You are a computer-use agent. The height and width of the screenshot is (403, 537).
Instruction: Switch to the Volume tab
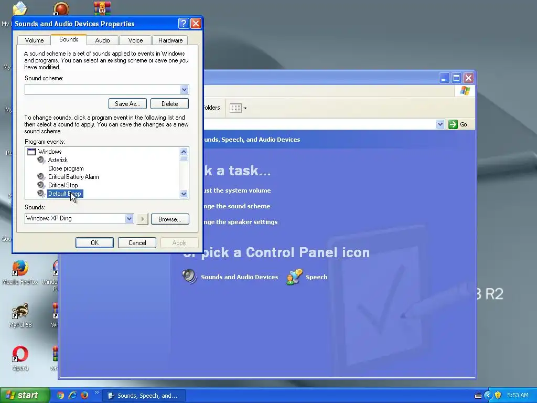[34, 40]
